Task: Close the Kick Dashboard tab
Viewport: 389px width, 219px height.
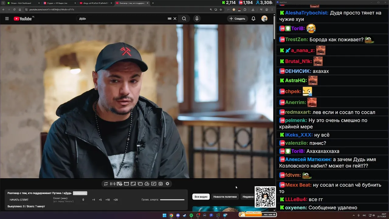Action: [x=39, y=3]
